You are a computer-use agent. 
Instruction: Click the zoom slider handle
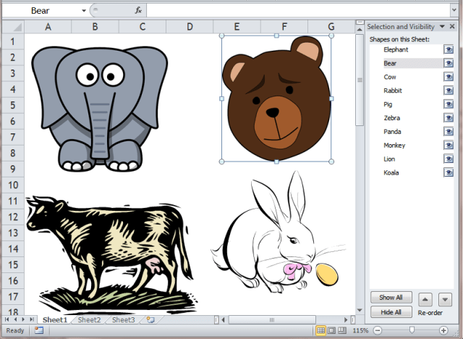tap(412, 330)
